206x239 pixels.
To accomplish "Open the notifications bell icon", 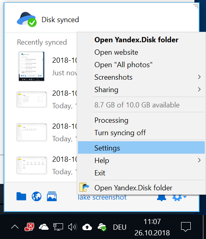I will (x=161, y=198).
